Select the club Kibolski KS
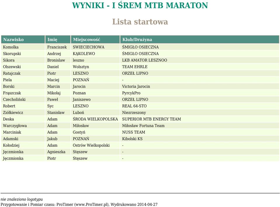The width and height of the screenshot is (280, 207). (132, 139)
